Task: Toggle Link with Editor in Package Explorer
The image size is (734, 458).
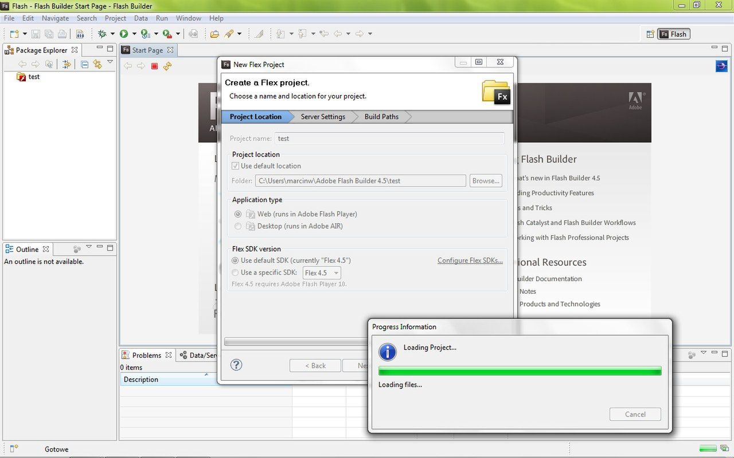Action: pos(97,65)
